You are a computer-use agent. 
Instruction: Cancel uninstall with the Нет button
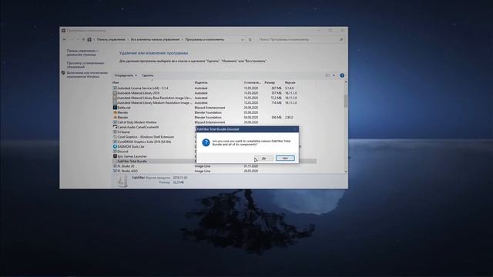[285, 158]
